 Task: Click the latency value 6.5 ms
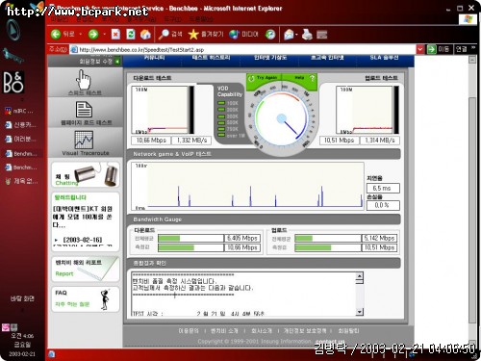(383, 188)
